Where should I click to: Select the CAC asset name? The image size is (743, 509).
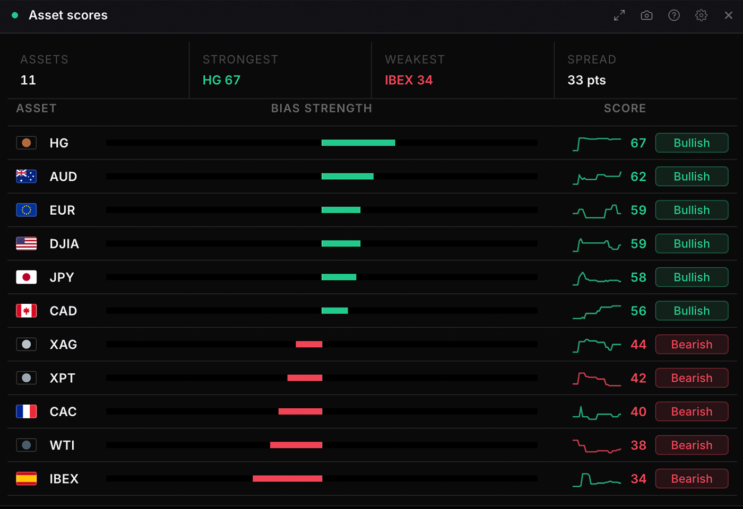pos(63,411)
